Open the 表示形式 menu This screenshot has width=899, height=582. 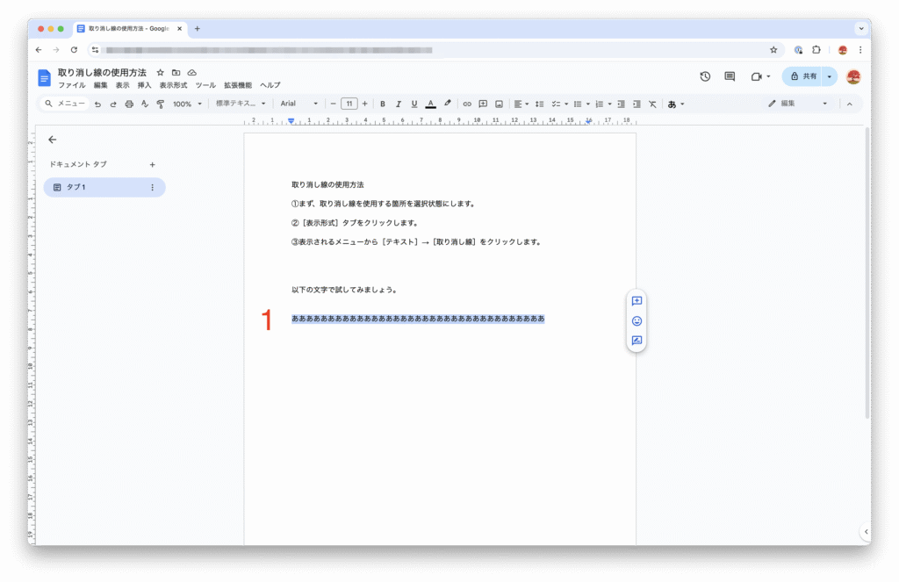click(173, 85)
